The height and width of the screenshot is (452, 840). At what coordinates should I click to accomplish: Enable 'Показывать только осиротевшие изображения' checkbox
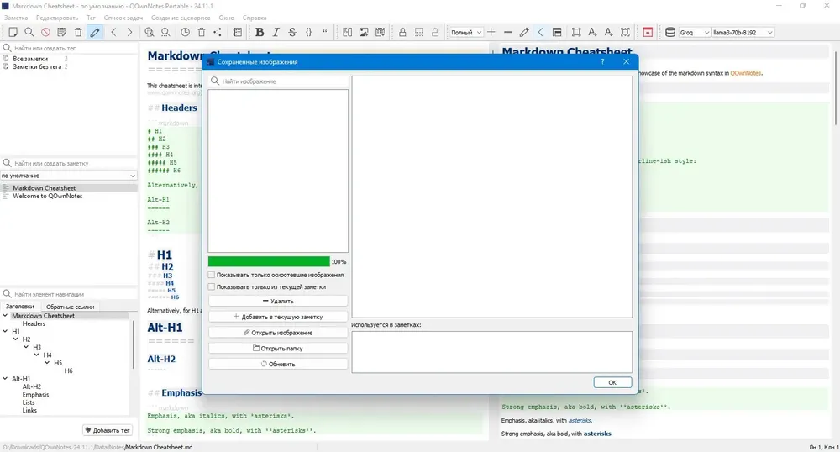click(212, 275)
